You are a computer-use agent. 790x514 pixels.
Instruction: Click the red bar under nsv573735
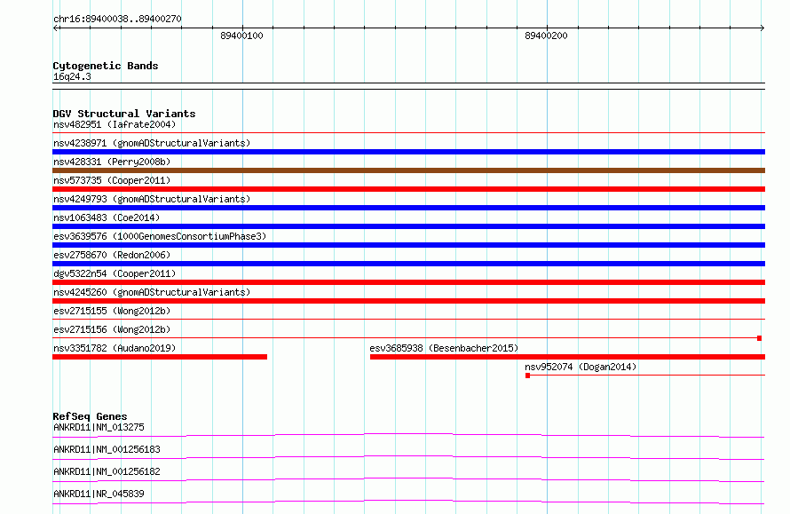408,189
